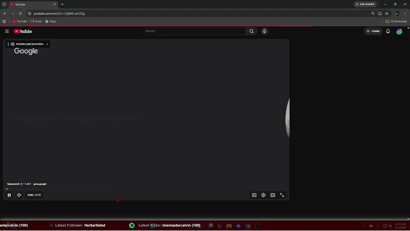Click the Google logo on the ad
Viewport: 410px width, 231px height.
26,51
